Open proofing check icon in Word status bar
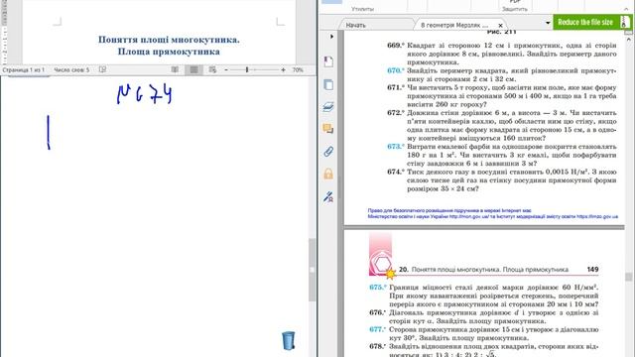635x357 pixels. [102, 69]
